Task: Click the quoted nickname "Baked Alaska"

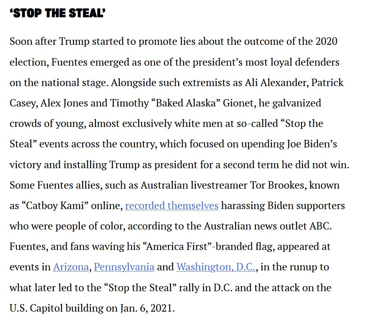Action: pyautogui.click(x=186, y=103)
